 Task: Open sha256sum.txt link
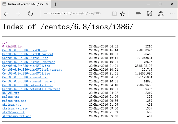point(13,112)
